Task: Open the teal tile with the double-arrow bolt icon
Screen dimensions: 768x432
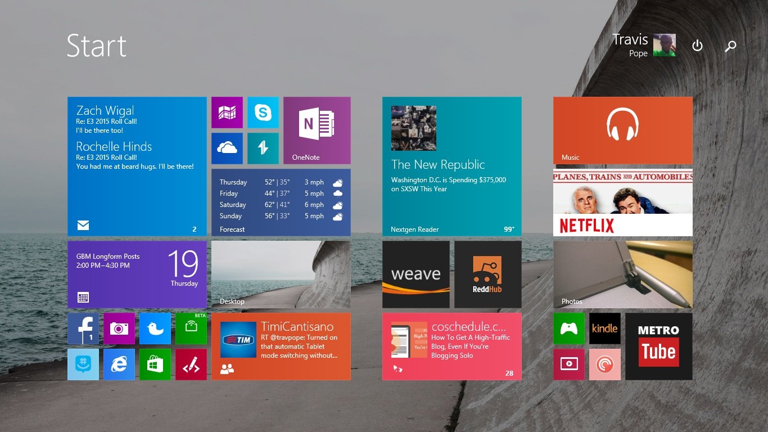Action: (263, 148)
